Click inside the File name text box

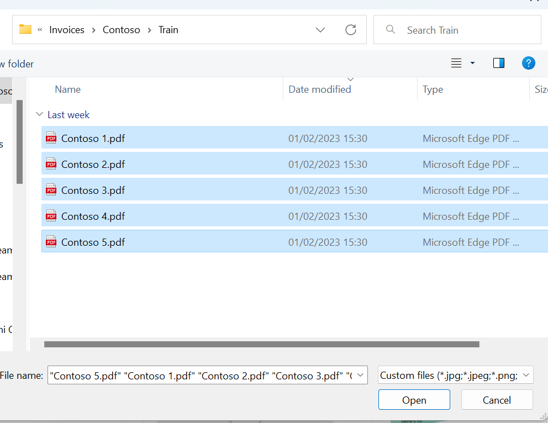click(x=201, y=375)
